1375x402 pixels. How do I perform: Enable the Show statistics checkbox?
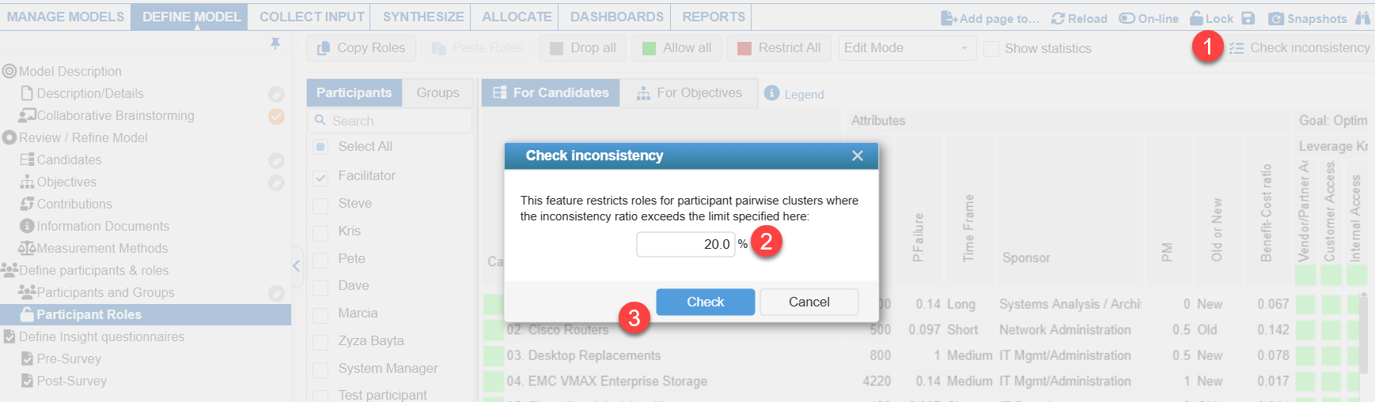991,49
